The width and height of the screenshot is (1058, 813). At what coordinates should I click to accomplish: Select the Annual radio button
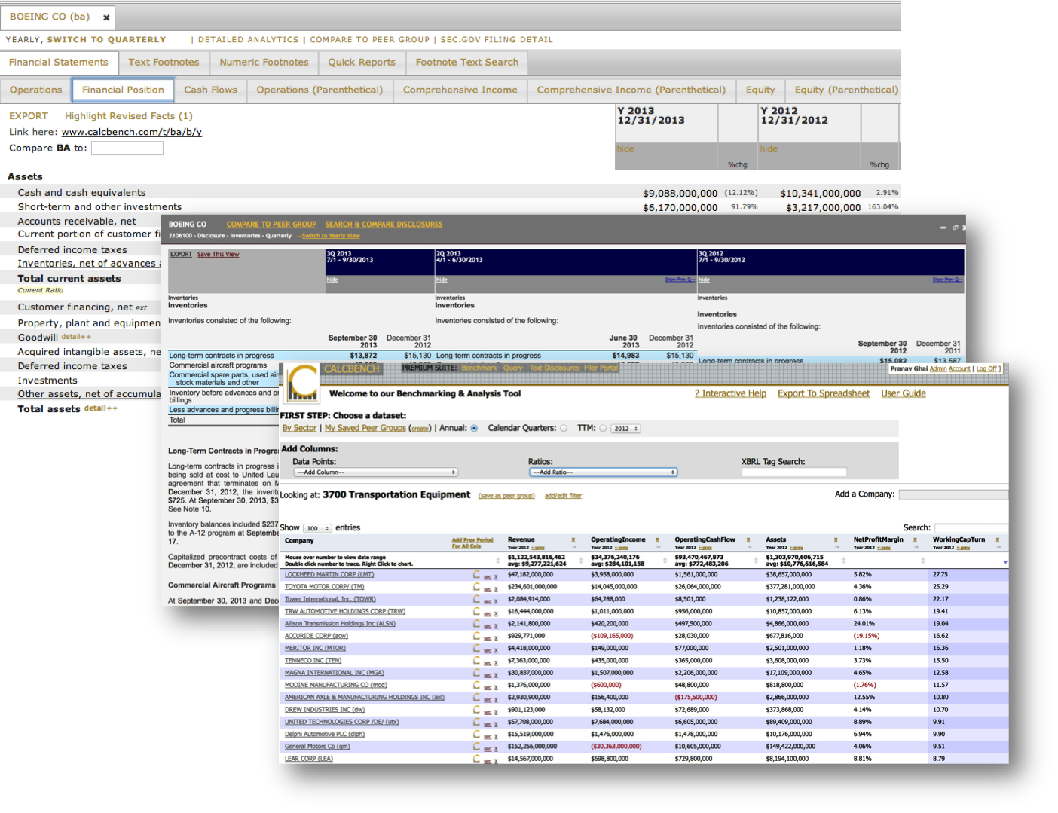click(474, 429)
